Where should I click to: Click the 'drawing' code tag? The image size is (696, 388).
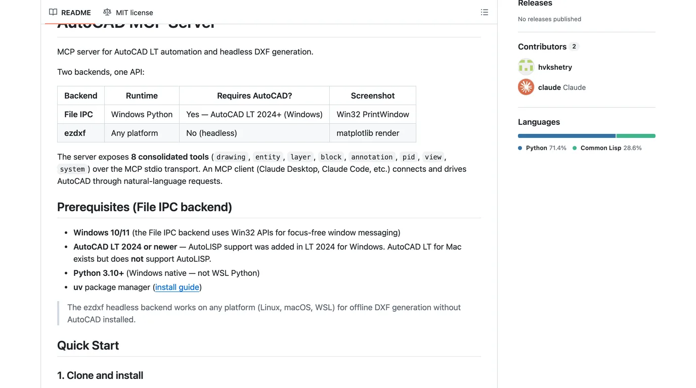click(x=231, y=157)
